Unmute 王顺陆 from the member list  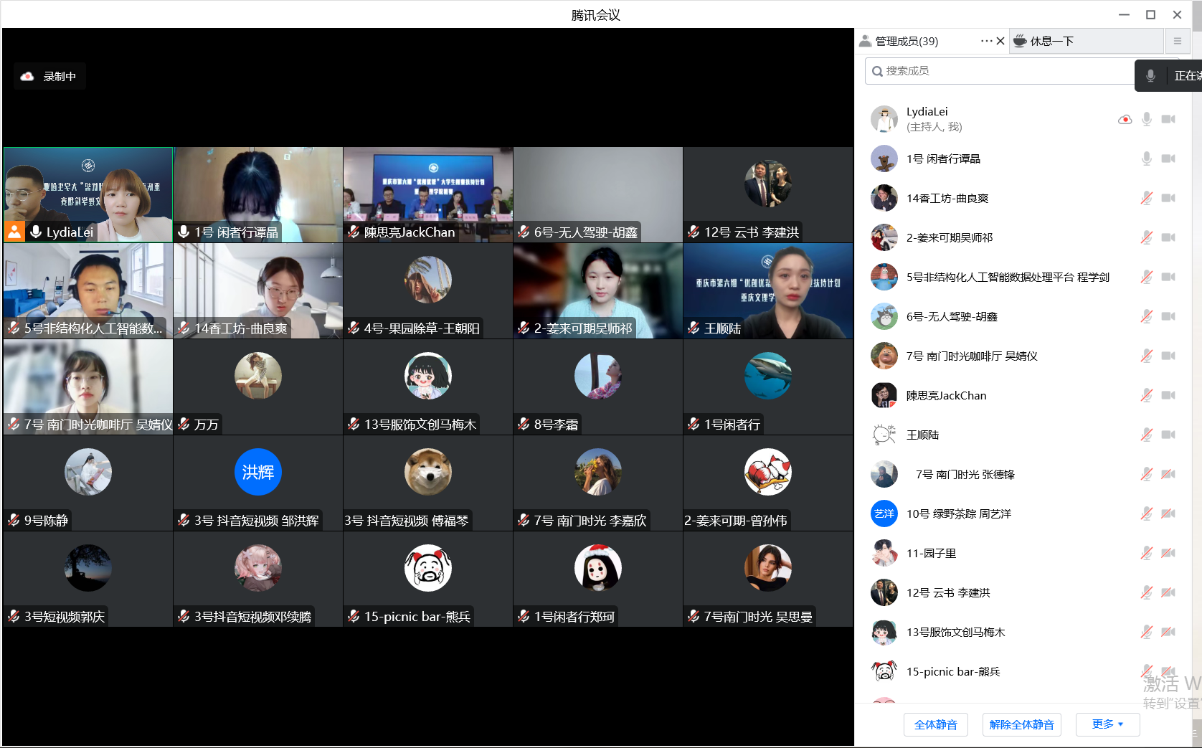pyautogui.click(x=1147, y=435)
